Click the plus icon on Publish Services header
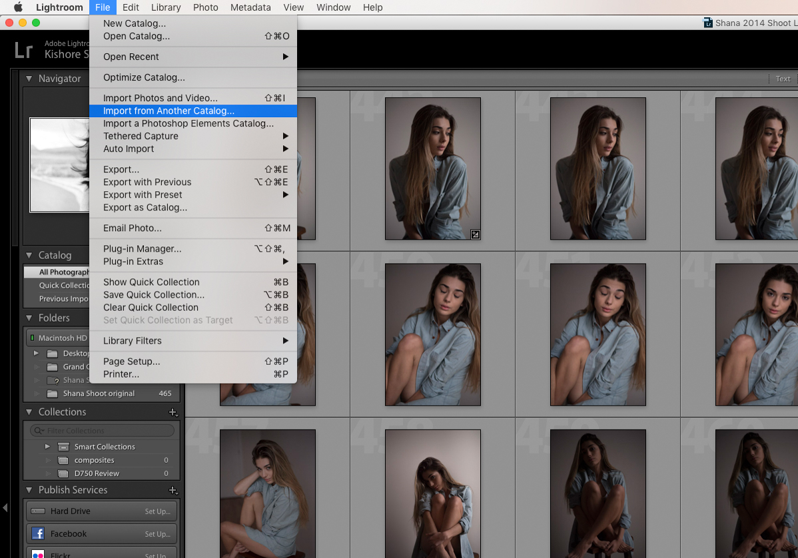 click(173, 490)
